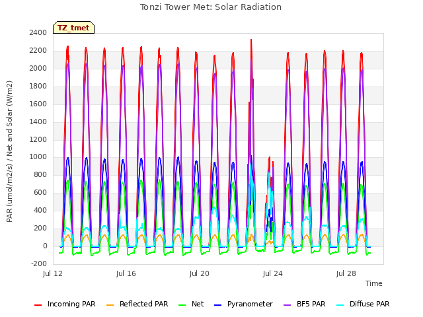423x317 pixels.
Task: Click the blue Pyranometer legend swatch
Action: click(217, 305)
